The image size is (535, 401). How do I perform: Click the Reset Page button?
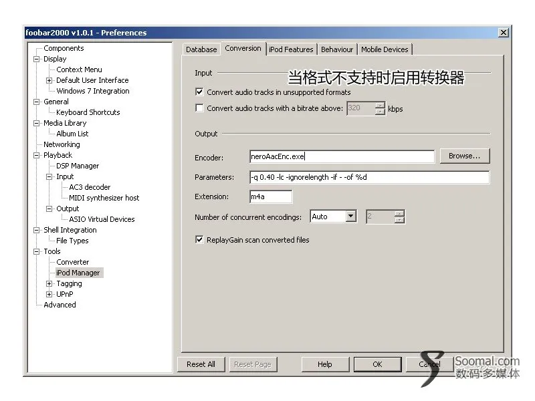[x=253, y=364]
